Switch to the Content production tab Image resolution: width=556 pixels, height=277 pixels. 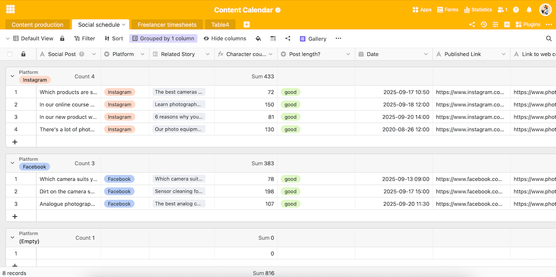pyautogui.click(x=38, y=24)
